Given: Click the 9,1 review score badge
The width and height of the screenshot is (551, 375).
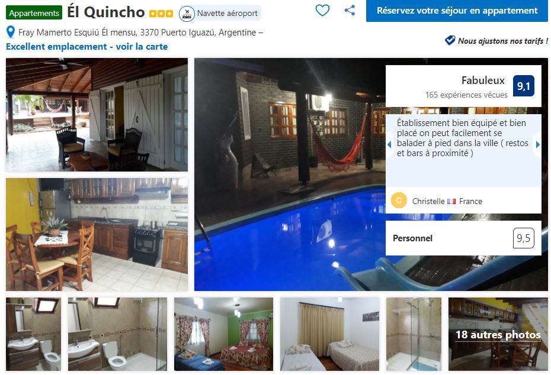Looking at the screenshot, I should tap(523, 86).
